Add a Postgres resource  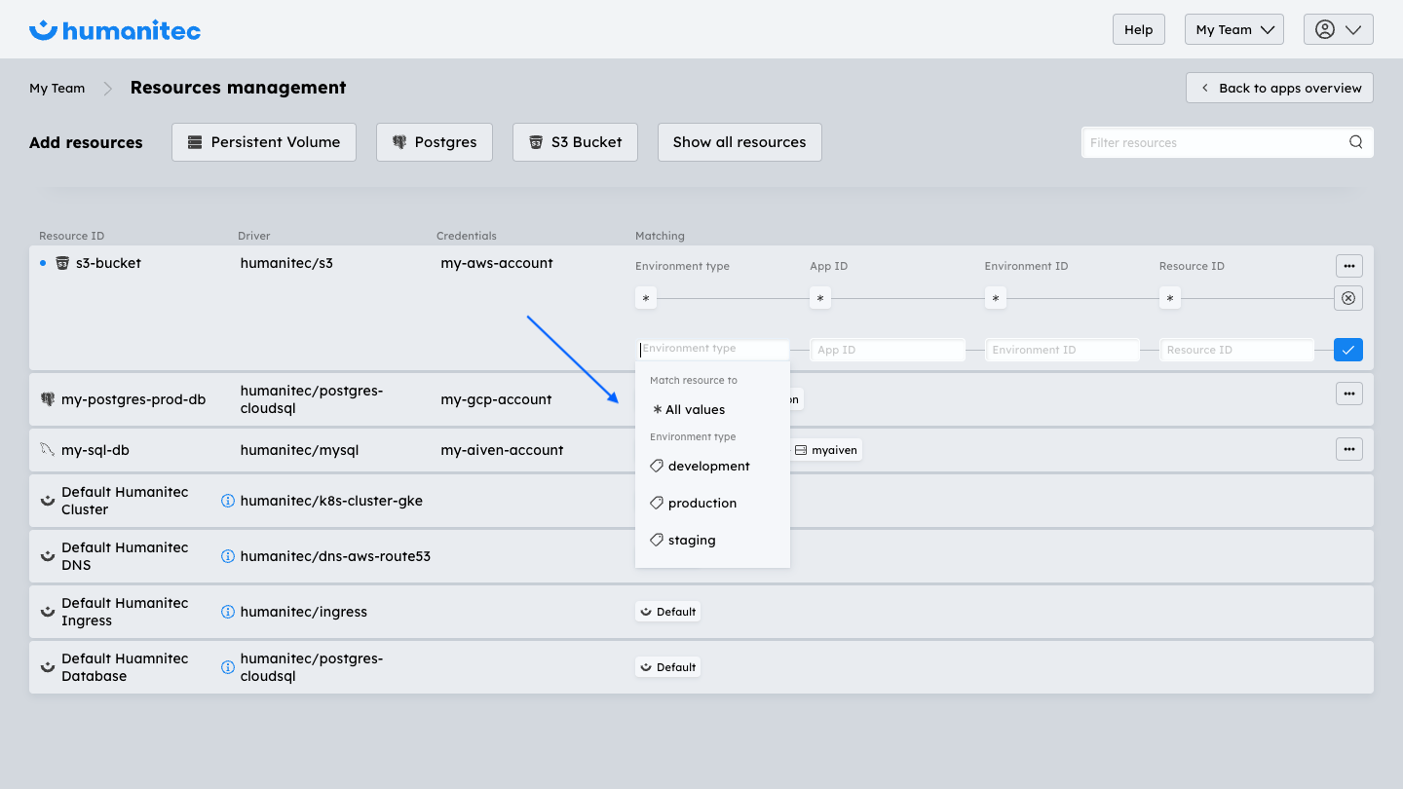434,142
